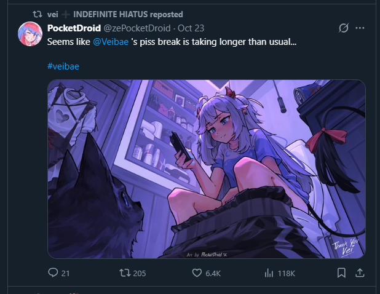Open PocketDroid's profile avatar
The image size is (380, 294).
point(30,34)
